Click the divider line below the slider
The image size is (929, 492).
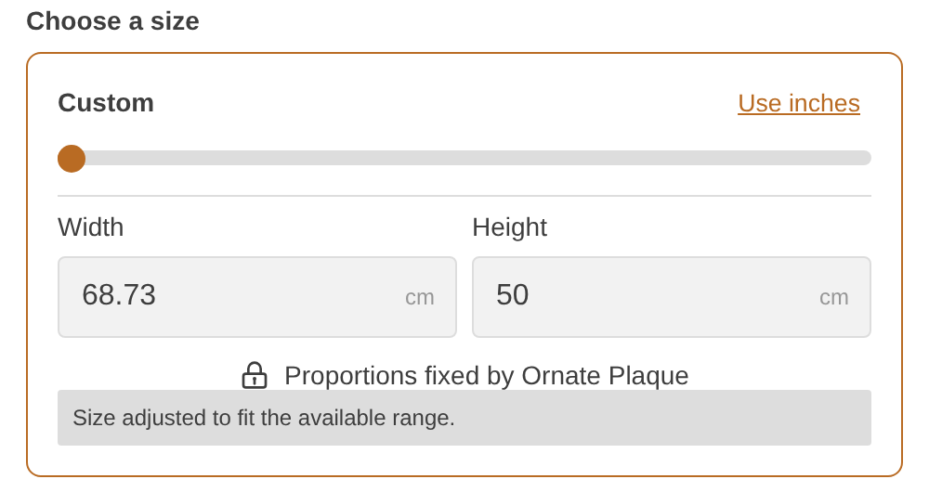pos(464,195)
